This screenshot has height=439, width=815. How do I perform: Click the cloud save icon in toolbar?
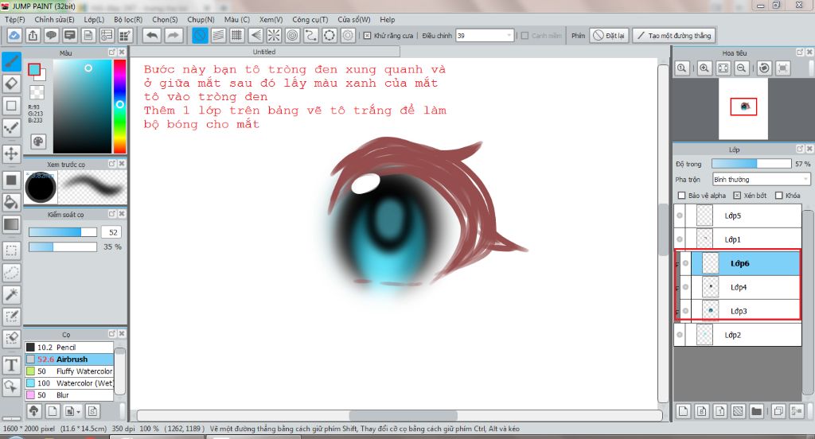pos(14,35)
